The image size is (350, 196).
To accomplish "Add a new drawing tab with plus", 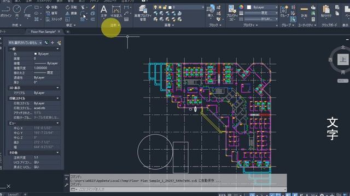I will pyautogui.click(x=68, y=32).
